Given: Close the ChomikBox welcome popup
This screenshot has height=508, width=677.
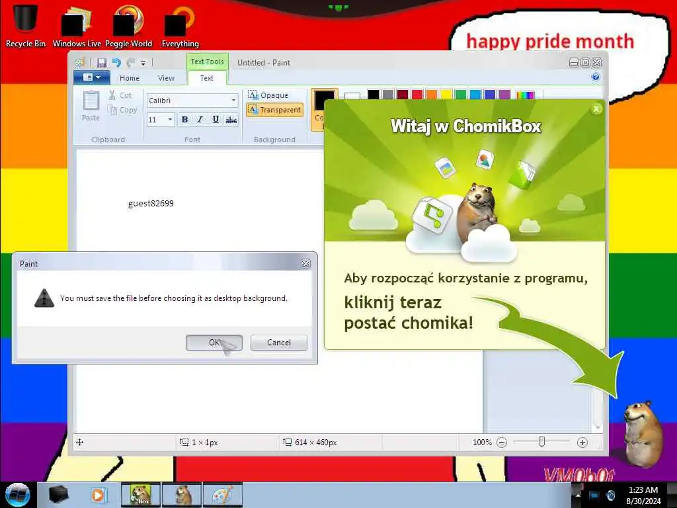Looking at the screenshot, I should point(596,109).
